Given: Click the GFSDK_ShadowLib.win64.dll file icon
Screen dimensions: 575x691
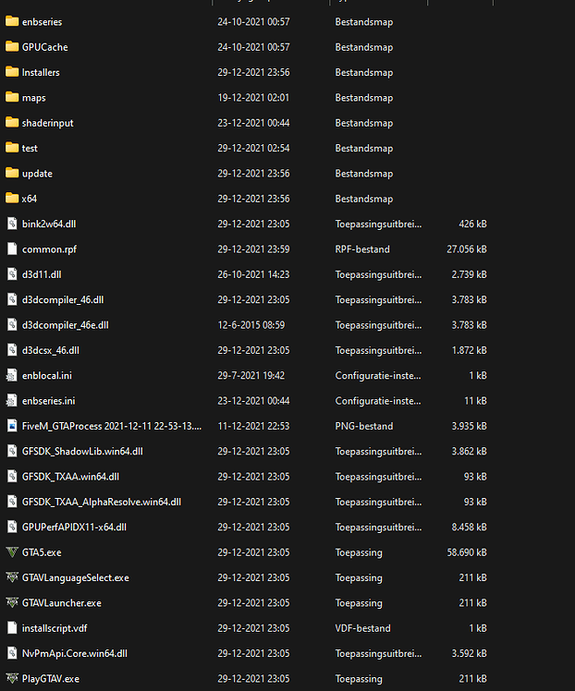Looking at the screenshot, I should coord(12,451).
